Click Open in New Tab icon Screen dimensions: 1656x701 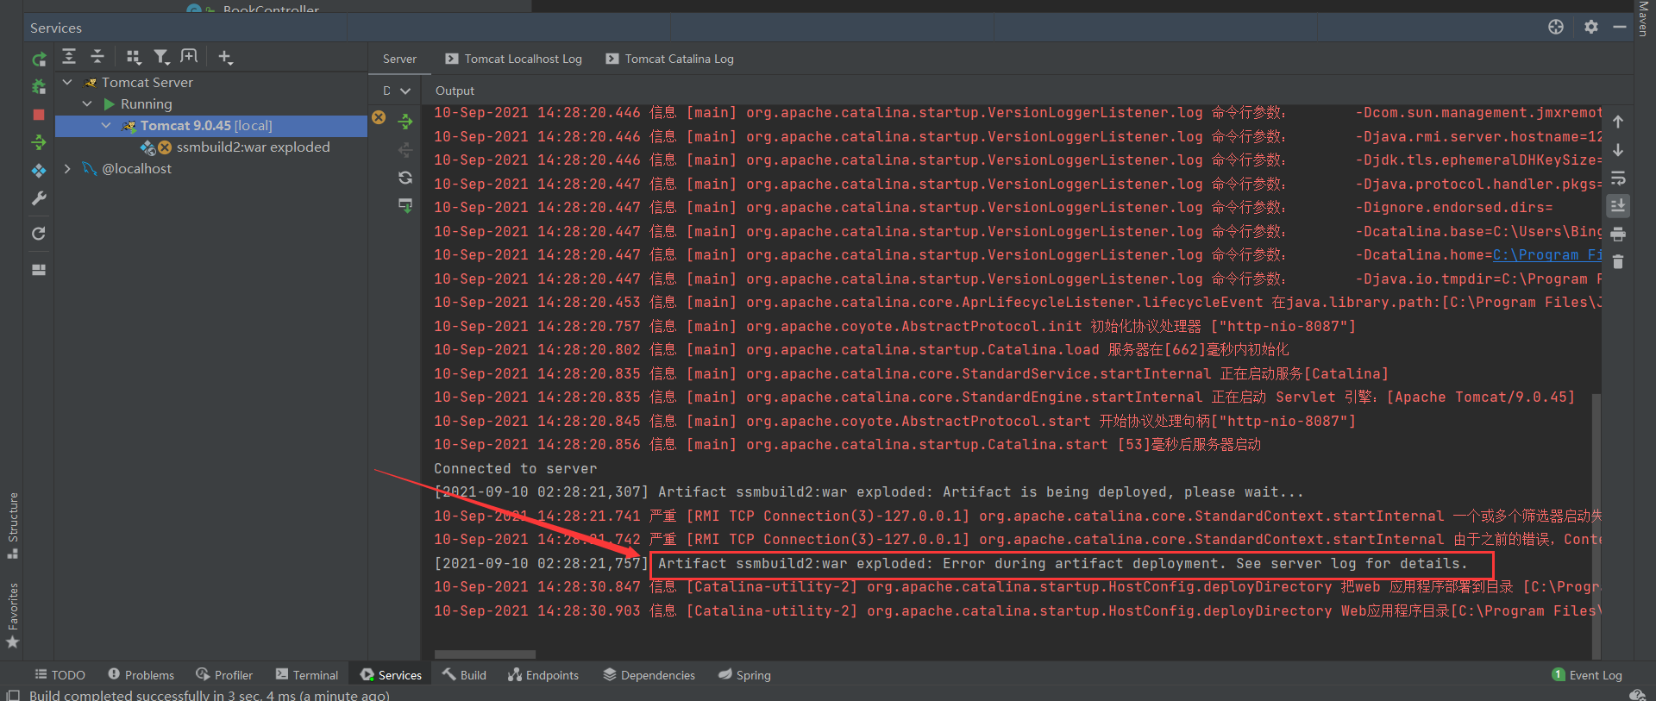[x=189, y=57]
